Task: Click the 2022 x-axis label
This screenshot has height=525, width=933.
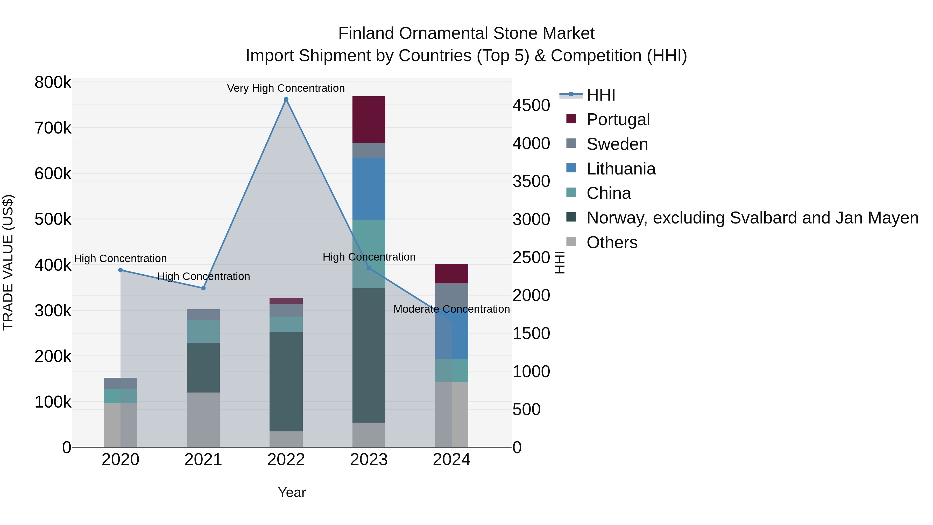Action: pyautogui.click(x=286, y=460)
